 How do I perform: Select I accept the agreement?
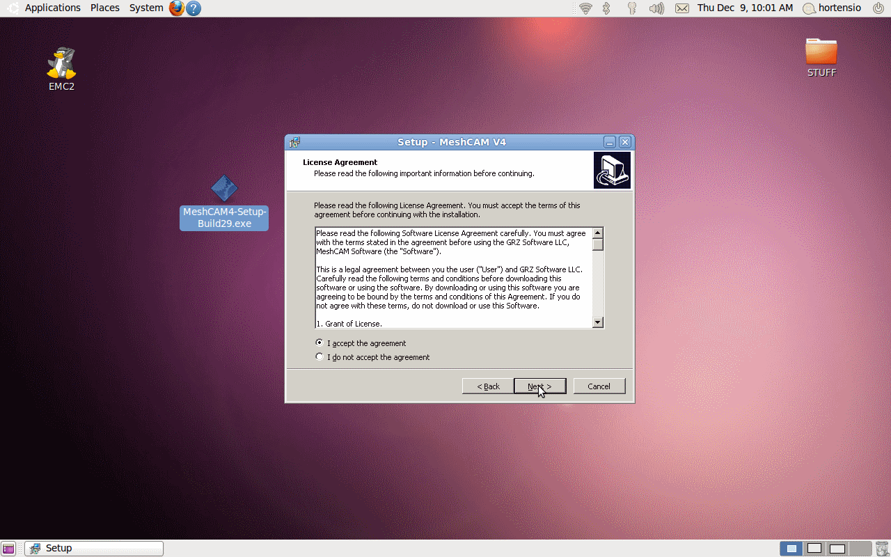pos(320,343)
